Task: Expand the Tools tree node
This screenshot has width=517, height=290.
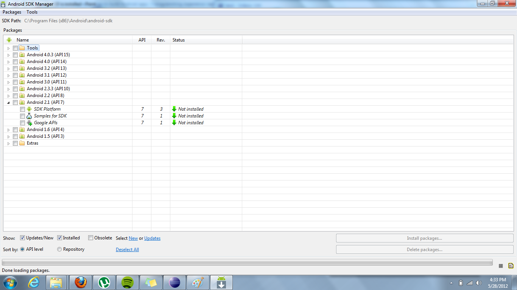Action: pyautogui.click(x=8, y=48)
